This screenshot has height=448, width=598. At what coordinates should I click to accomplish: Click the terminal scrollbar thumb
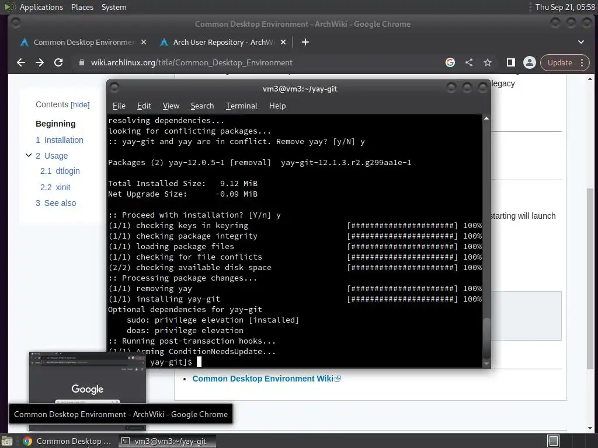pos(486,338)
